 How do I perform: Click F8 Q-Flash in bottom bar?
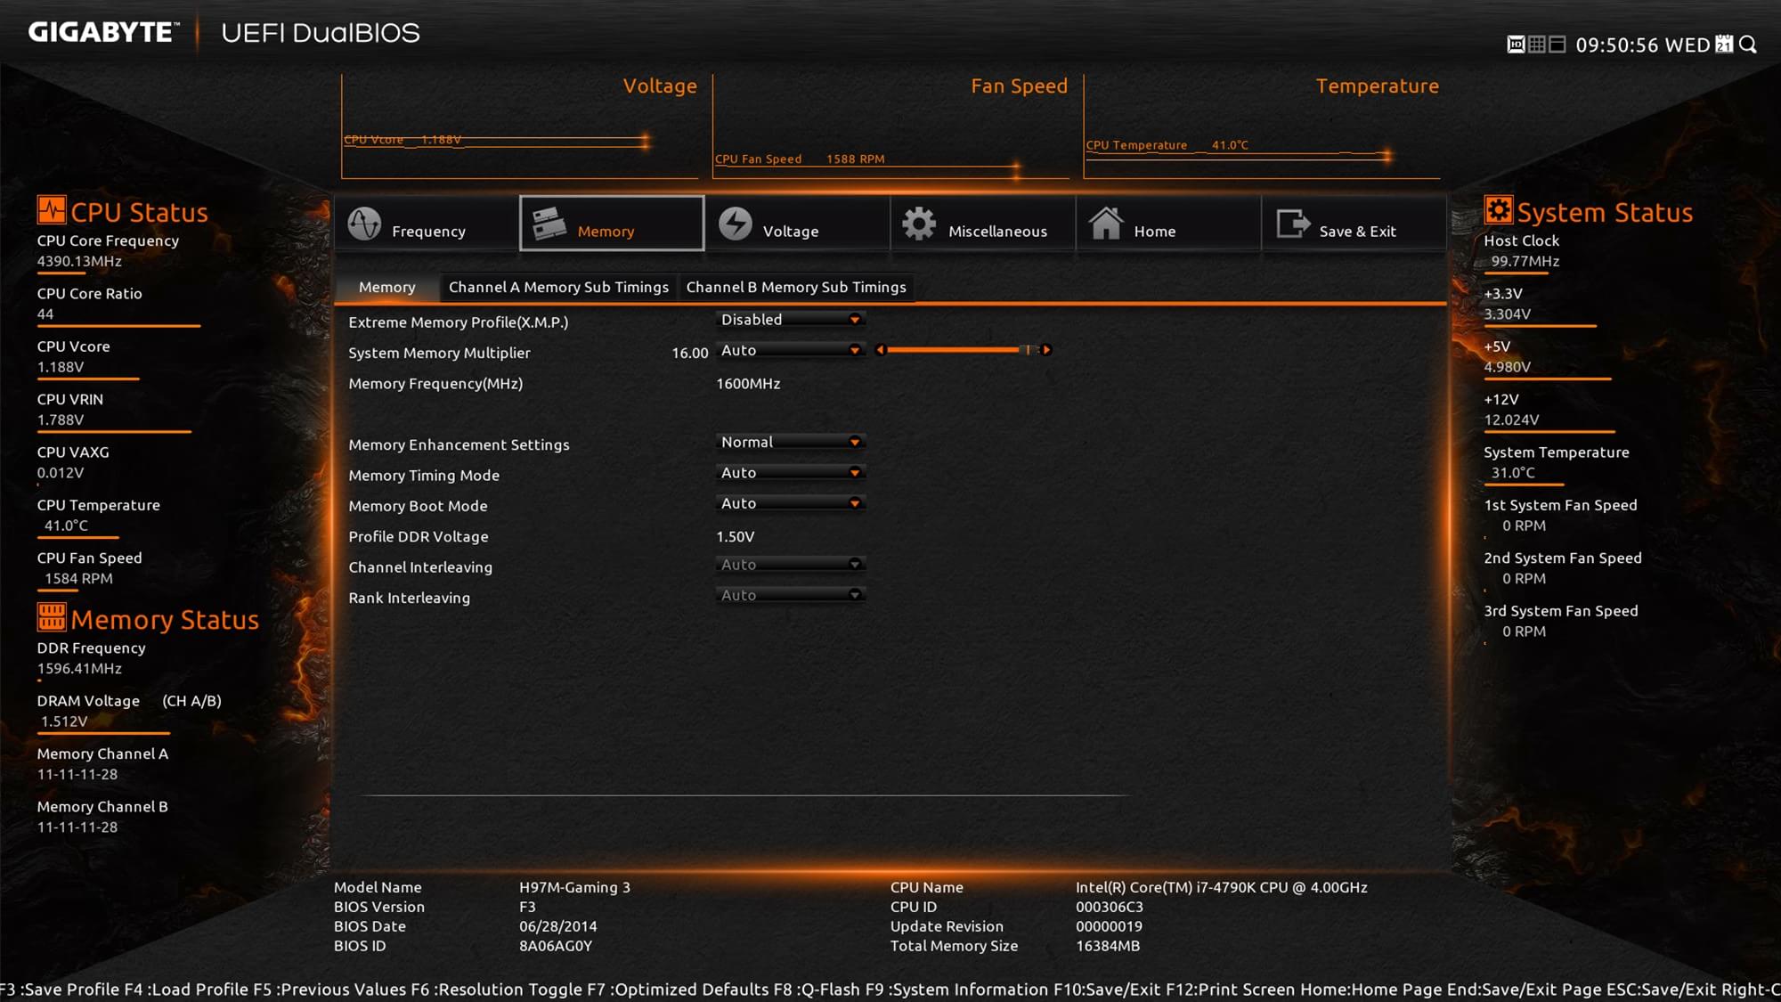tap(817, 990)
